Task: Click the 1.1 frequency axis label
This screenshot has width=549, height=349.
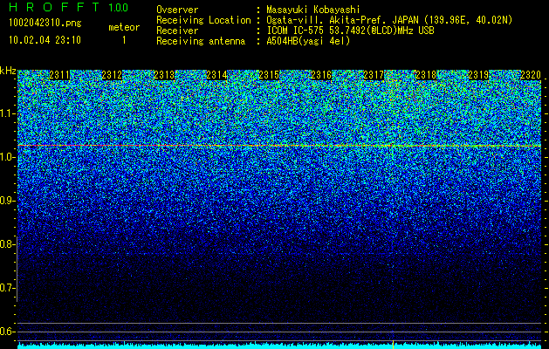Action: (7, 113)
